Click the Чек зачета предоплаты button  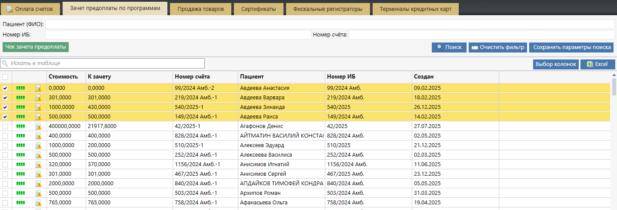[36, 47]
